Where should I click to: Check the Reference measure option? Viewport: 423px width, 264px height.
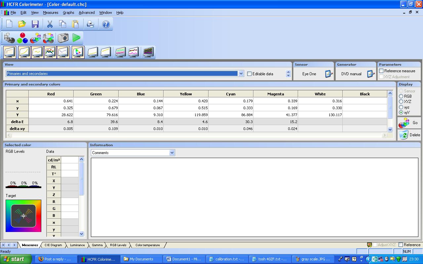pos(381,71)
